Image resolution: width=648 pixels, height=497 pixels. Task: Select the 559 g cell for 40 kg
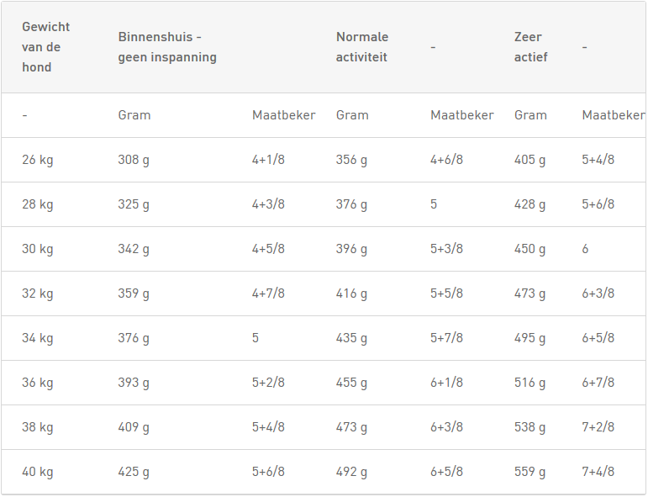pos(529,472)
